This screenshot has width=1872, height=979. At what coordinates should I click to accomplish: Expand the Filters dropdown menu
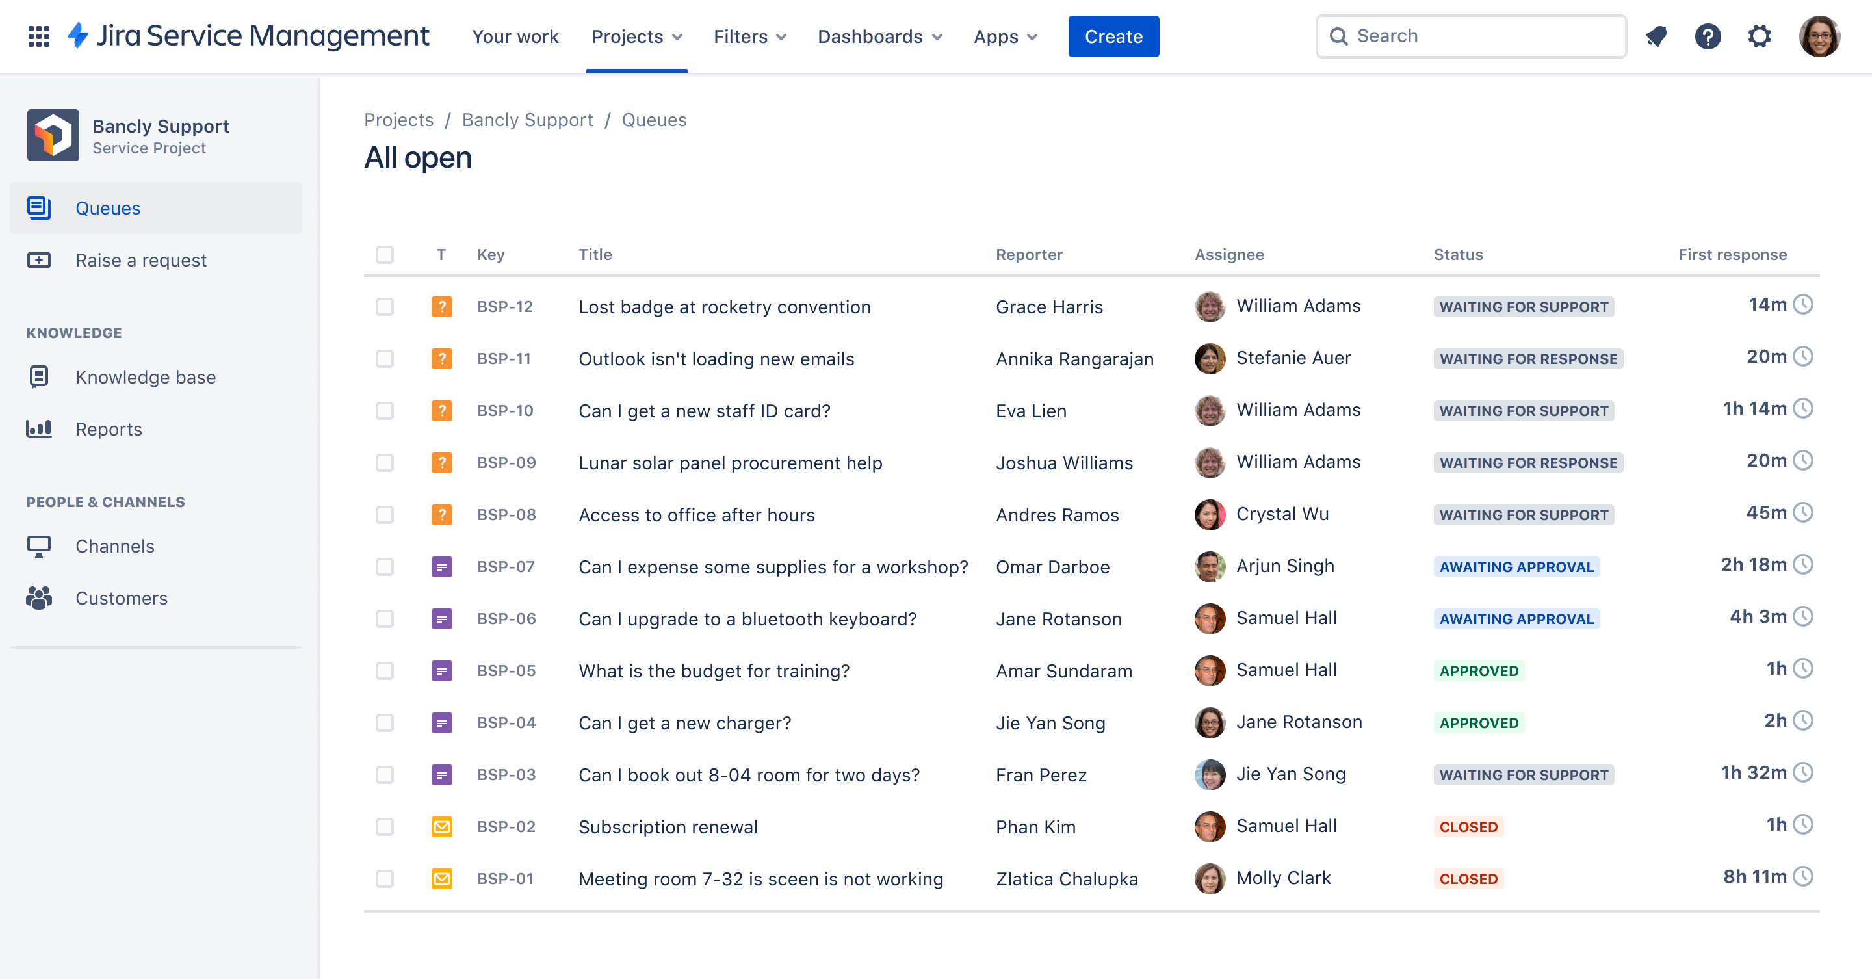pos(749,36)
